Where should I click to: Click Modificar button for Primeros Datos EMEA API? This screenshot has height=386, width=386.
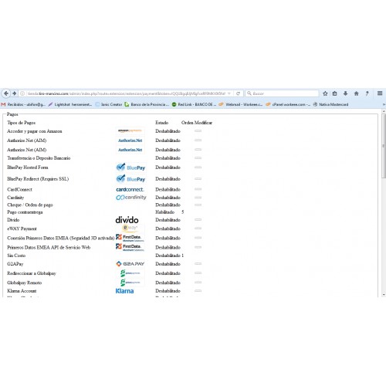tap(198, 247)
